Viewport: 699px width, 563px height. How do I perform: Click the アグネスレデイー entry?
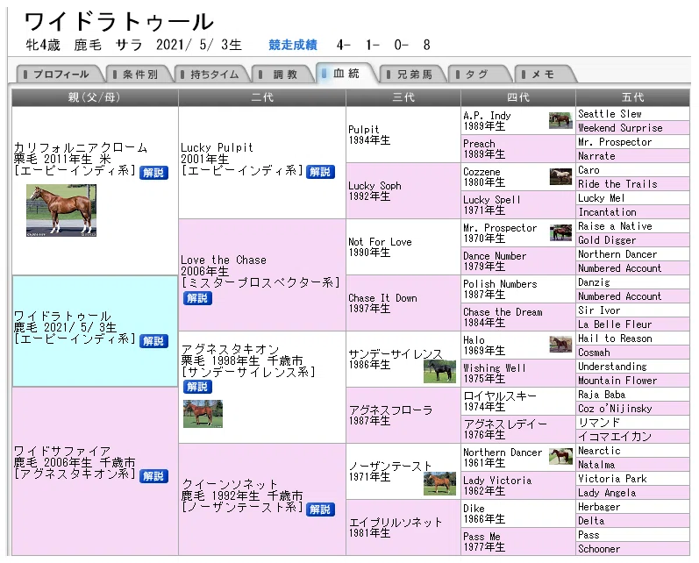coord(518,430)
